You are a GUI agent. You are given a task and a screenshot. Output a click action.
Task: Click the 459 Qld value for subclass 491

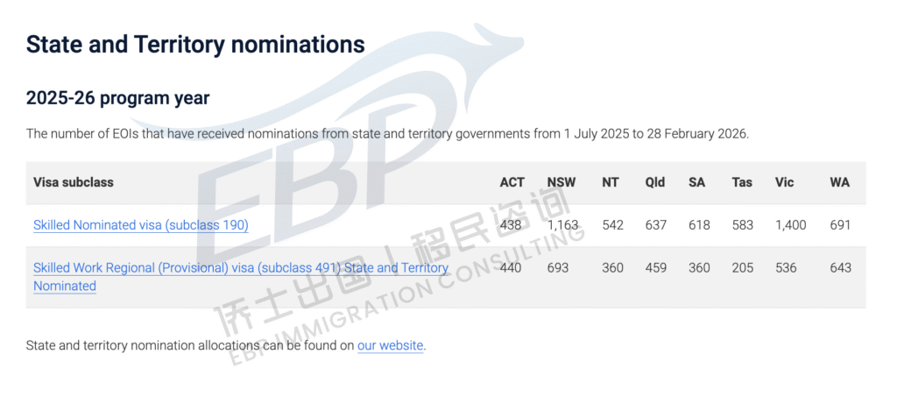pyautogui.click(x=655, y=268)
